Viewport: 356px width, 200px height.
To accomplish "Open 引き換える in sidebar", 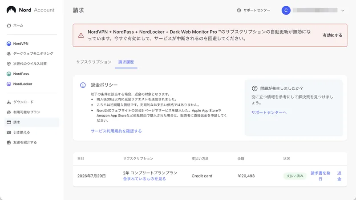I will pyautogui.click(x=32, y=132).
